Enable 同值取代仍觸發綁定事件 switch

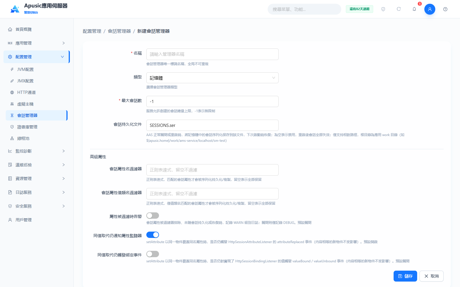point(153,254)
